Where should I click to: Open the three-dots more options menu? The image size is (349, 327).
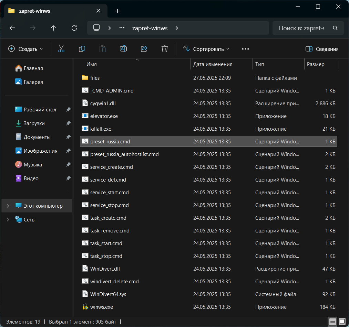point(245,49)
